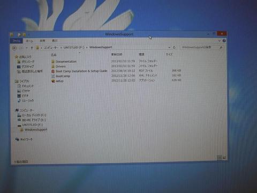This screenshot has height=193, width=257.
Task: Open UNTITLED (F:) drive in tree
Action: click(x=33, y=125)
